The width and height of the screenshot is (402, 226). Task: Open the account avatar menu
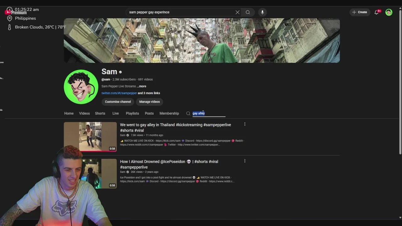pos(389,12)
